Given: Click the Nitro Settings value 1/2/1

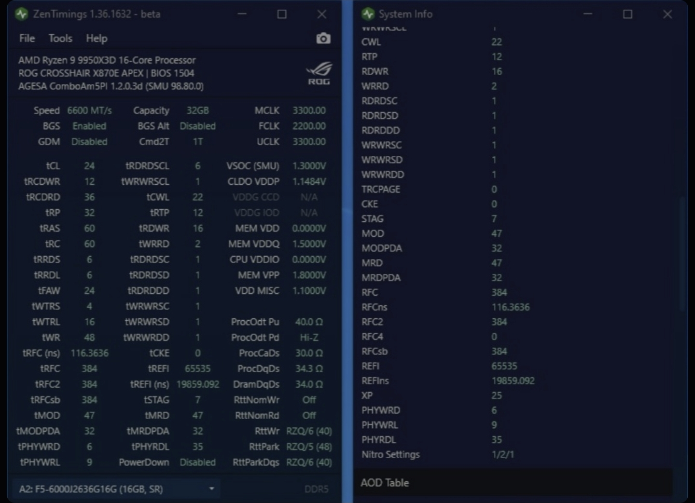Looking at the screenshot, I should (503, 455).
